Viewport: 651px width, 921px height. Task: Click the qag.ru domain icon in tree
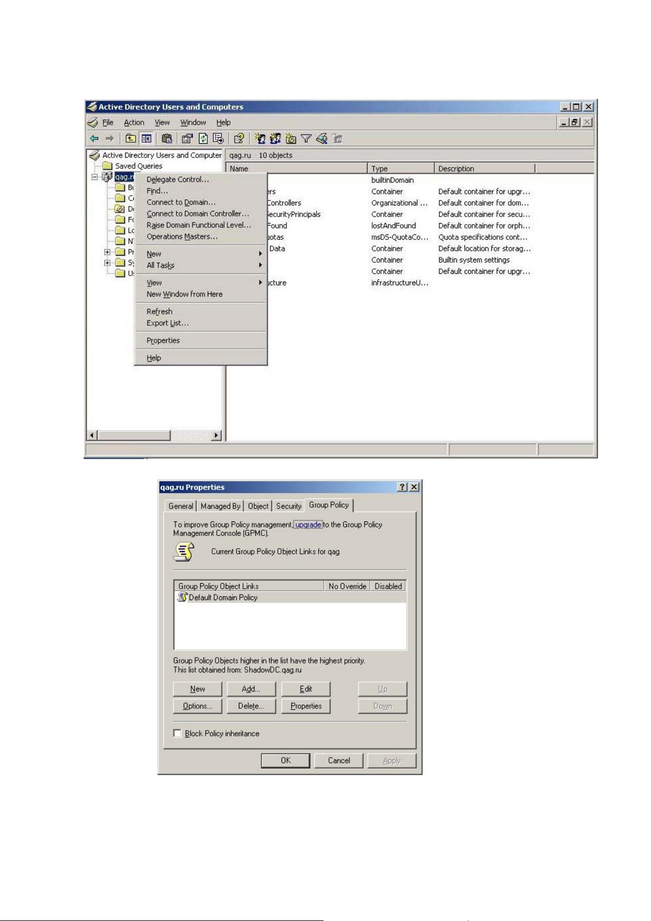107,177
